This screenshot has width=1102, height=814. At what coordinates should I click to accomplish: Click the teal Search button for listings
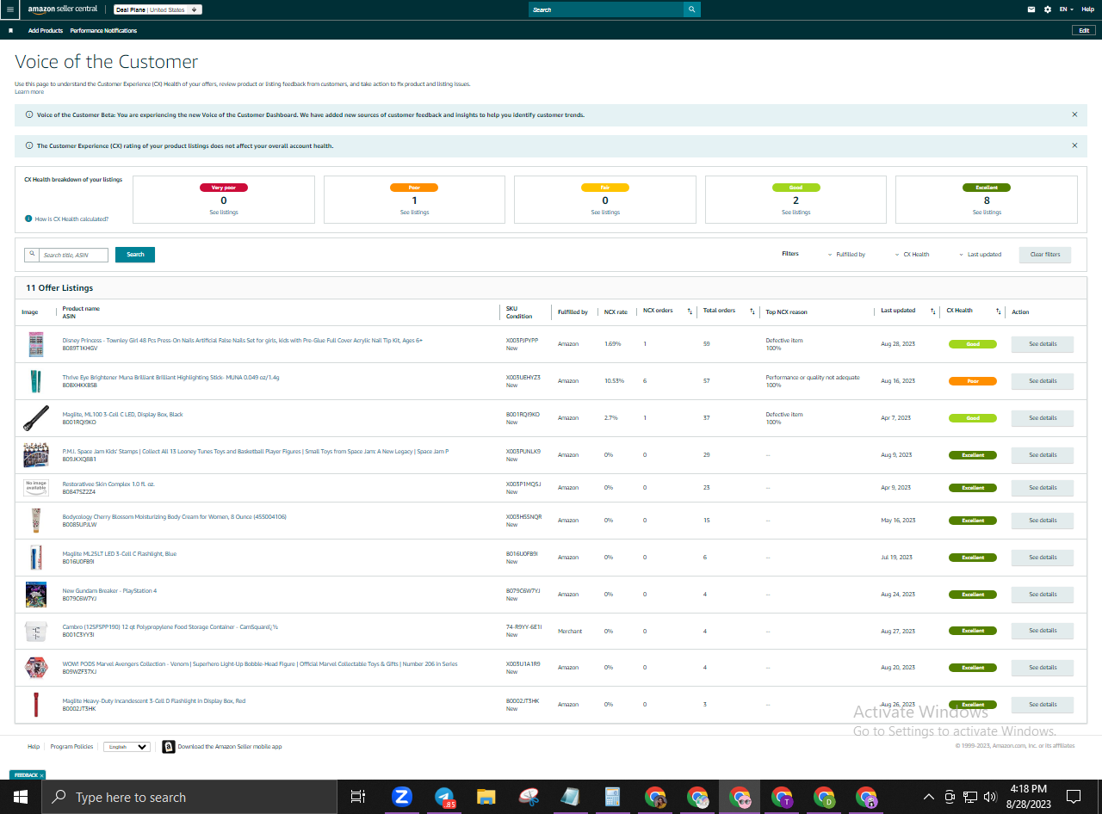click(135, 255)
